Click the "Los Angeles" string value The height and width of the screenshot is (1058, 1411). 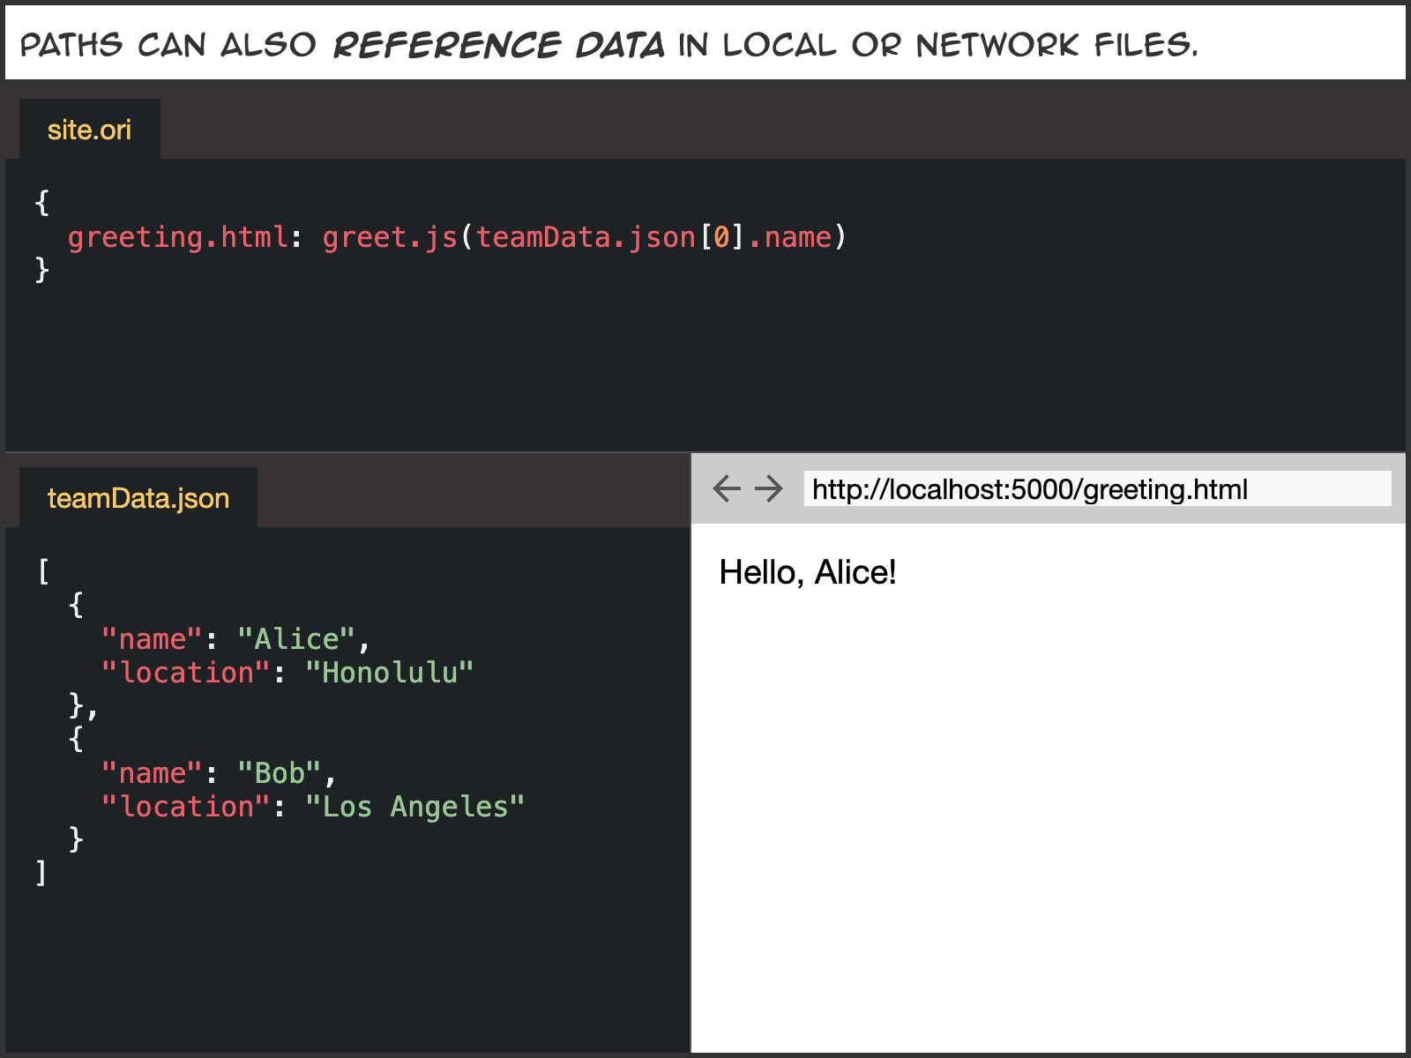(x=414, y=807)
